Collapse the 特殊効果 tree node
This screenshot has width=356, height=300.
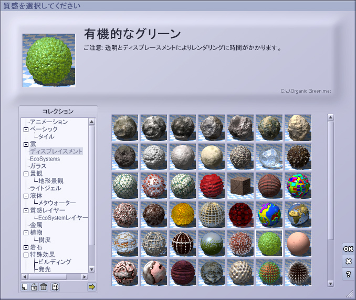[26, 255]
